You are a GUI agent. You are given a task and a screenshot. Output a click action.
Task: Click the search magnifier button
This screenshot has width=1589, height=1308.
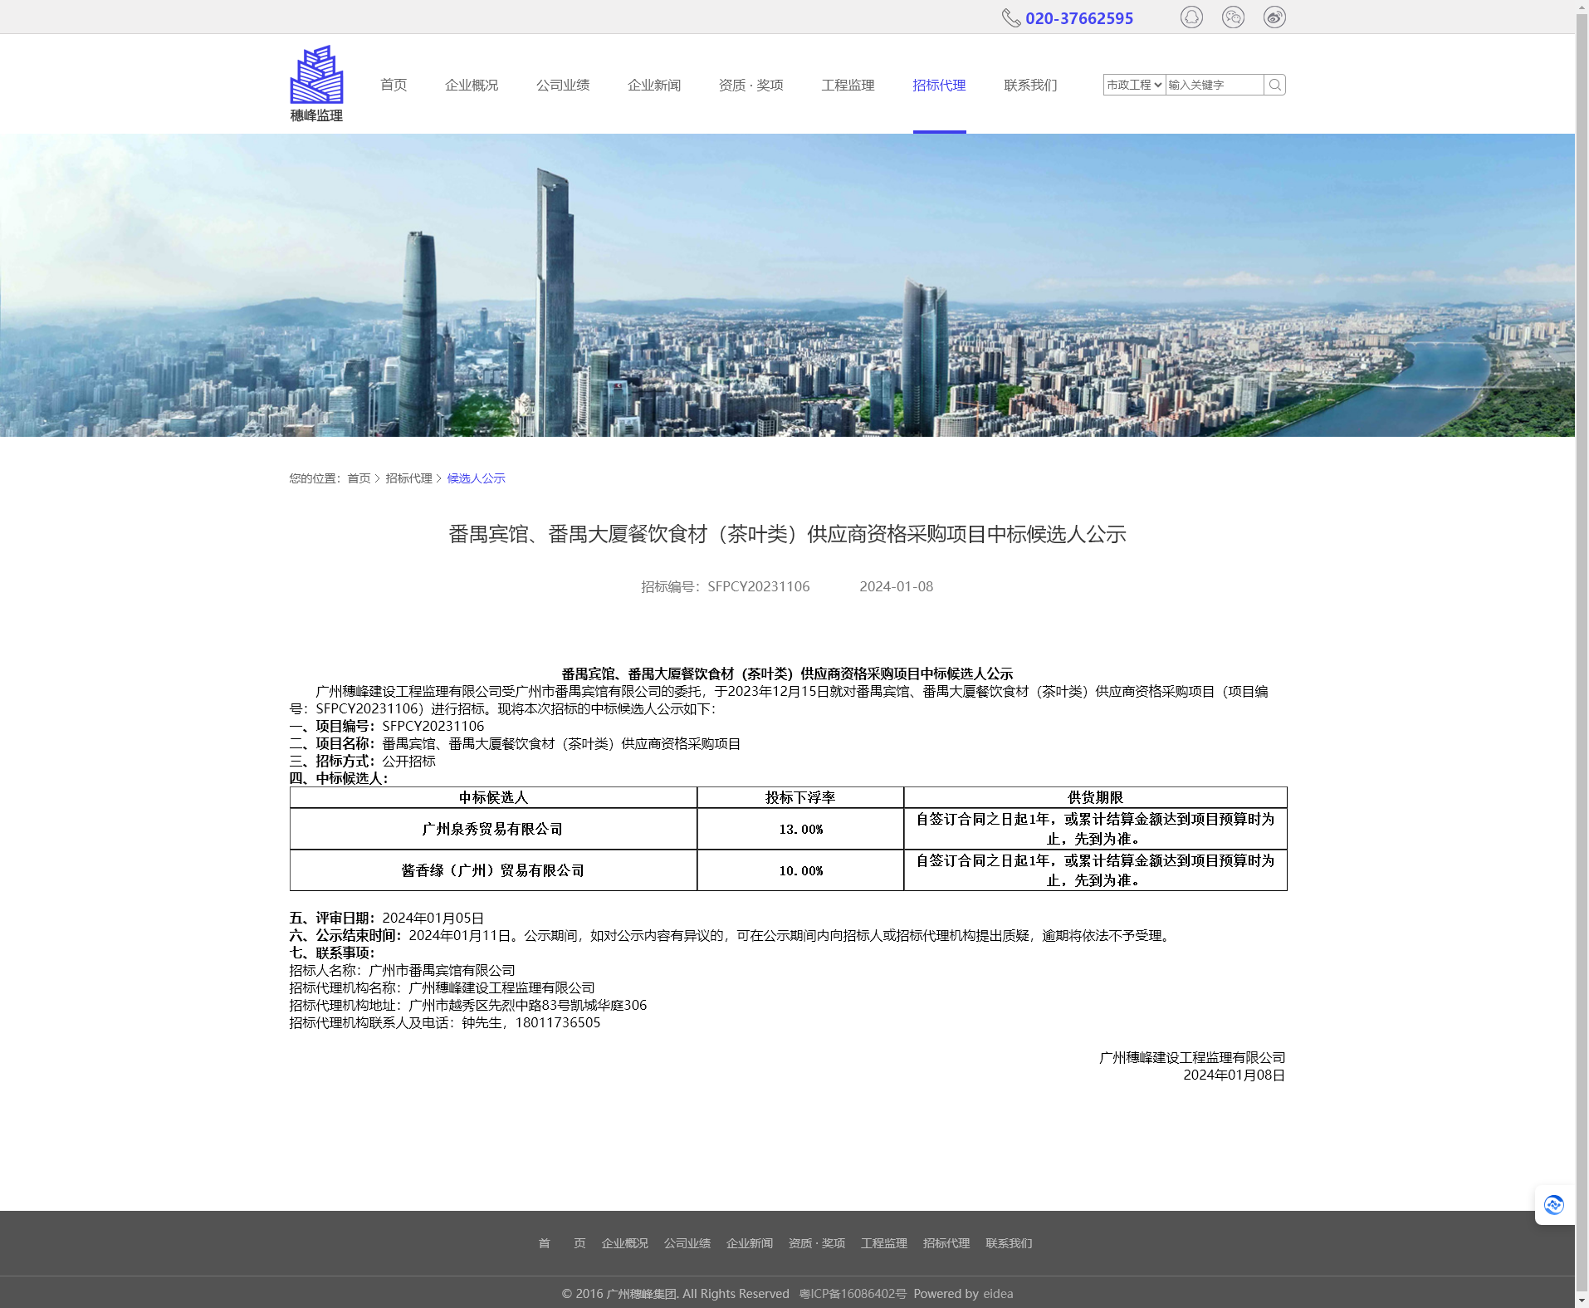click(x=1274, y=85)
